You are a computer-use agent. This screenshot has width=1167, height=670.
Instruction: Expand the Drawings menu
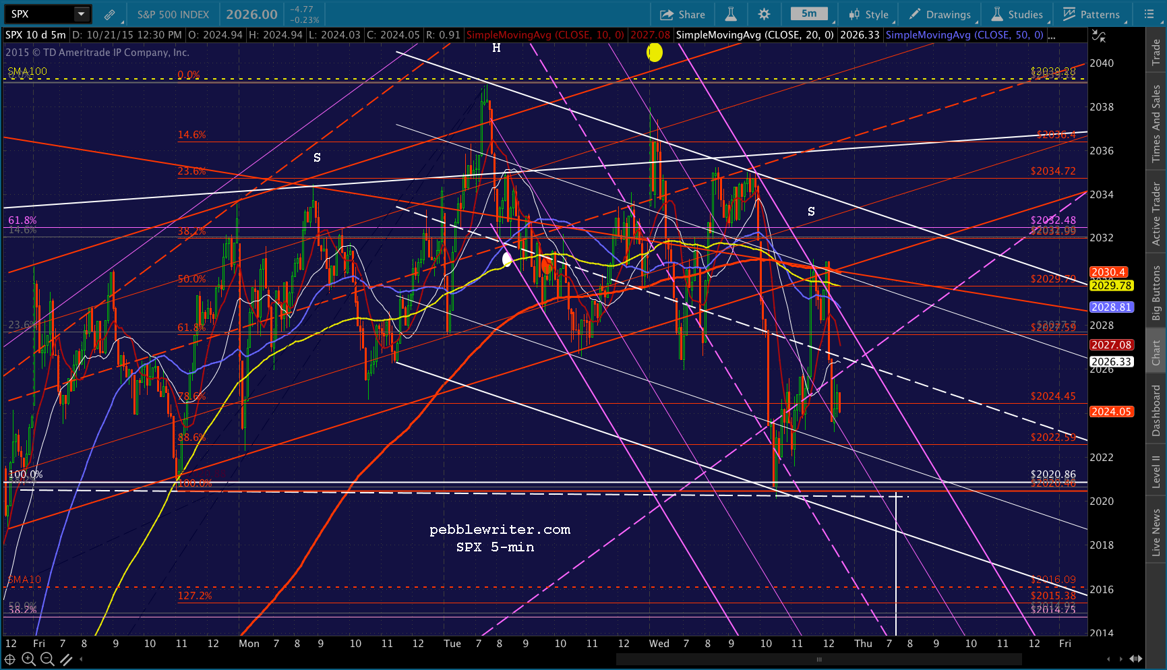[940, 14]
